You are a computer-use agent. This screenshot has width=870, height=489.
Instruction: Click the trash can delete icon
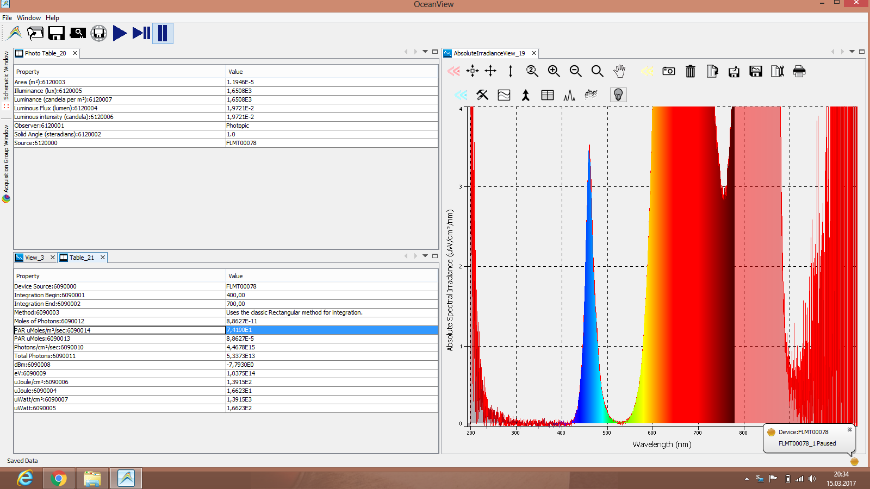pyautogui.click(x=690, y=71)
